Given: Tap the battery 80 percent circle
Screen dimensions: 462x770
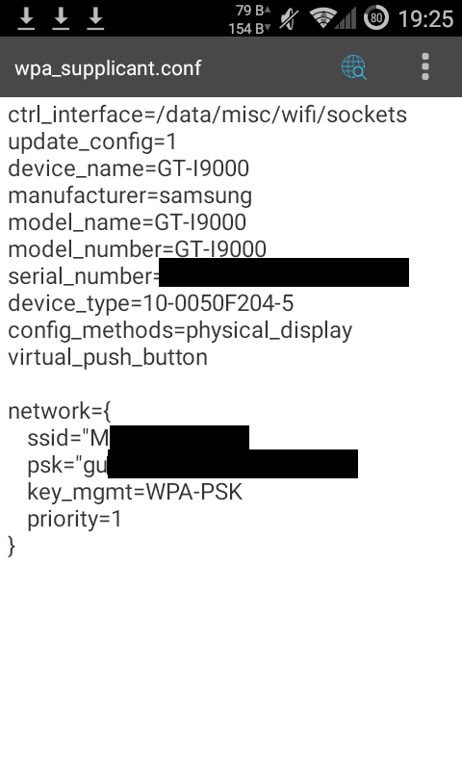Looking at the screenshot, I should click(376, 18).
